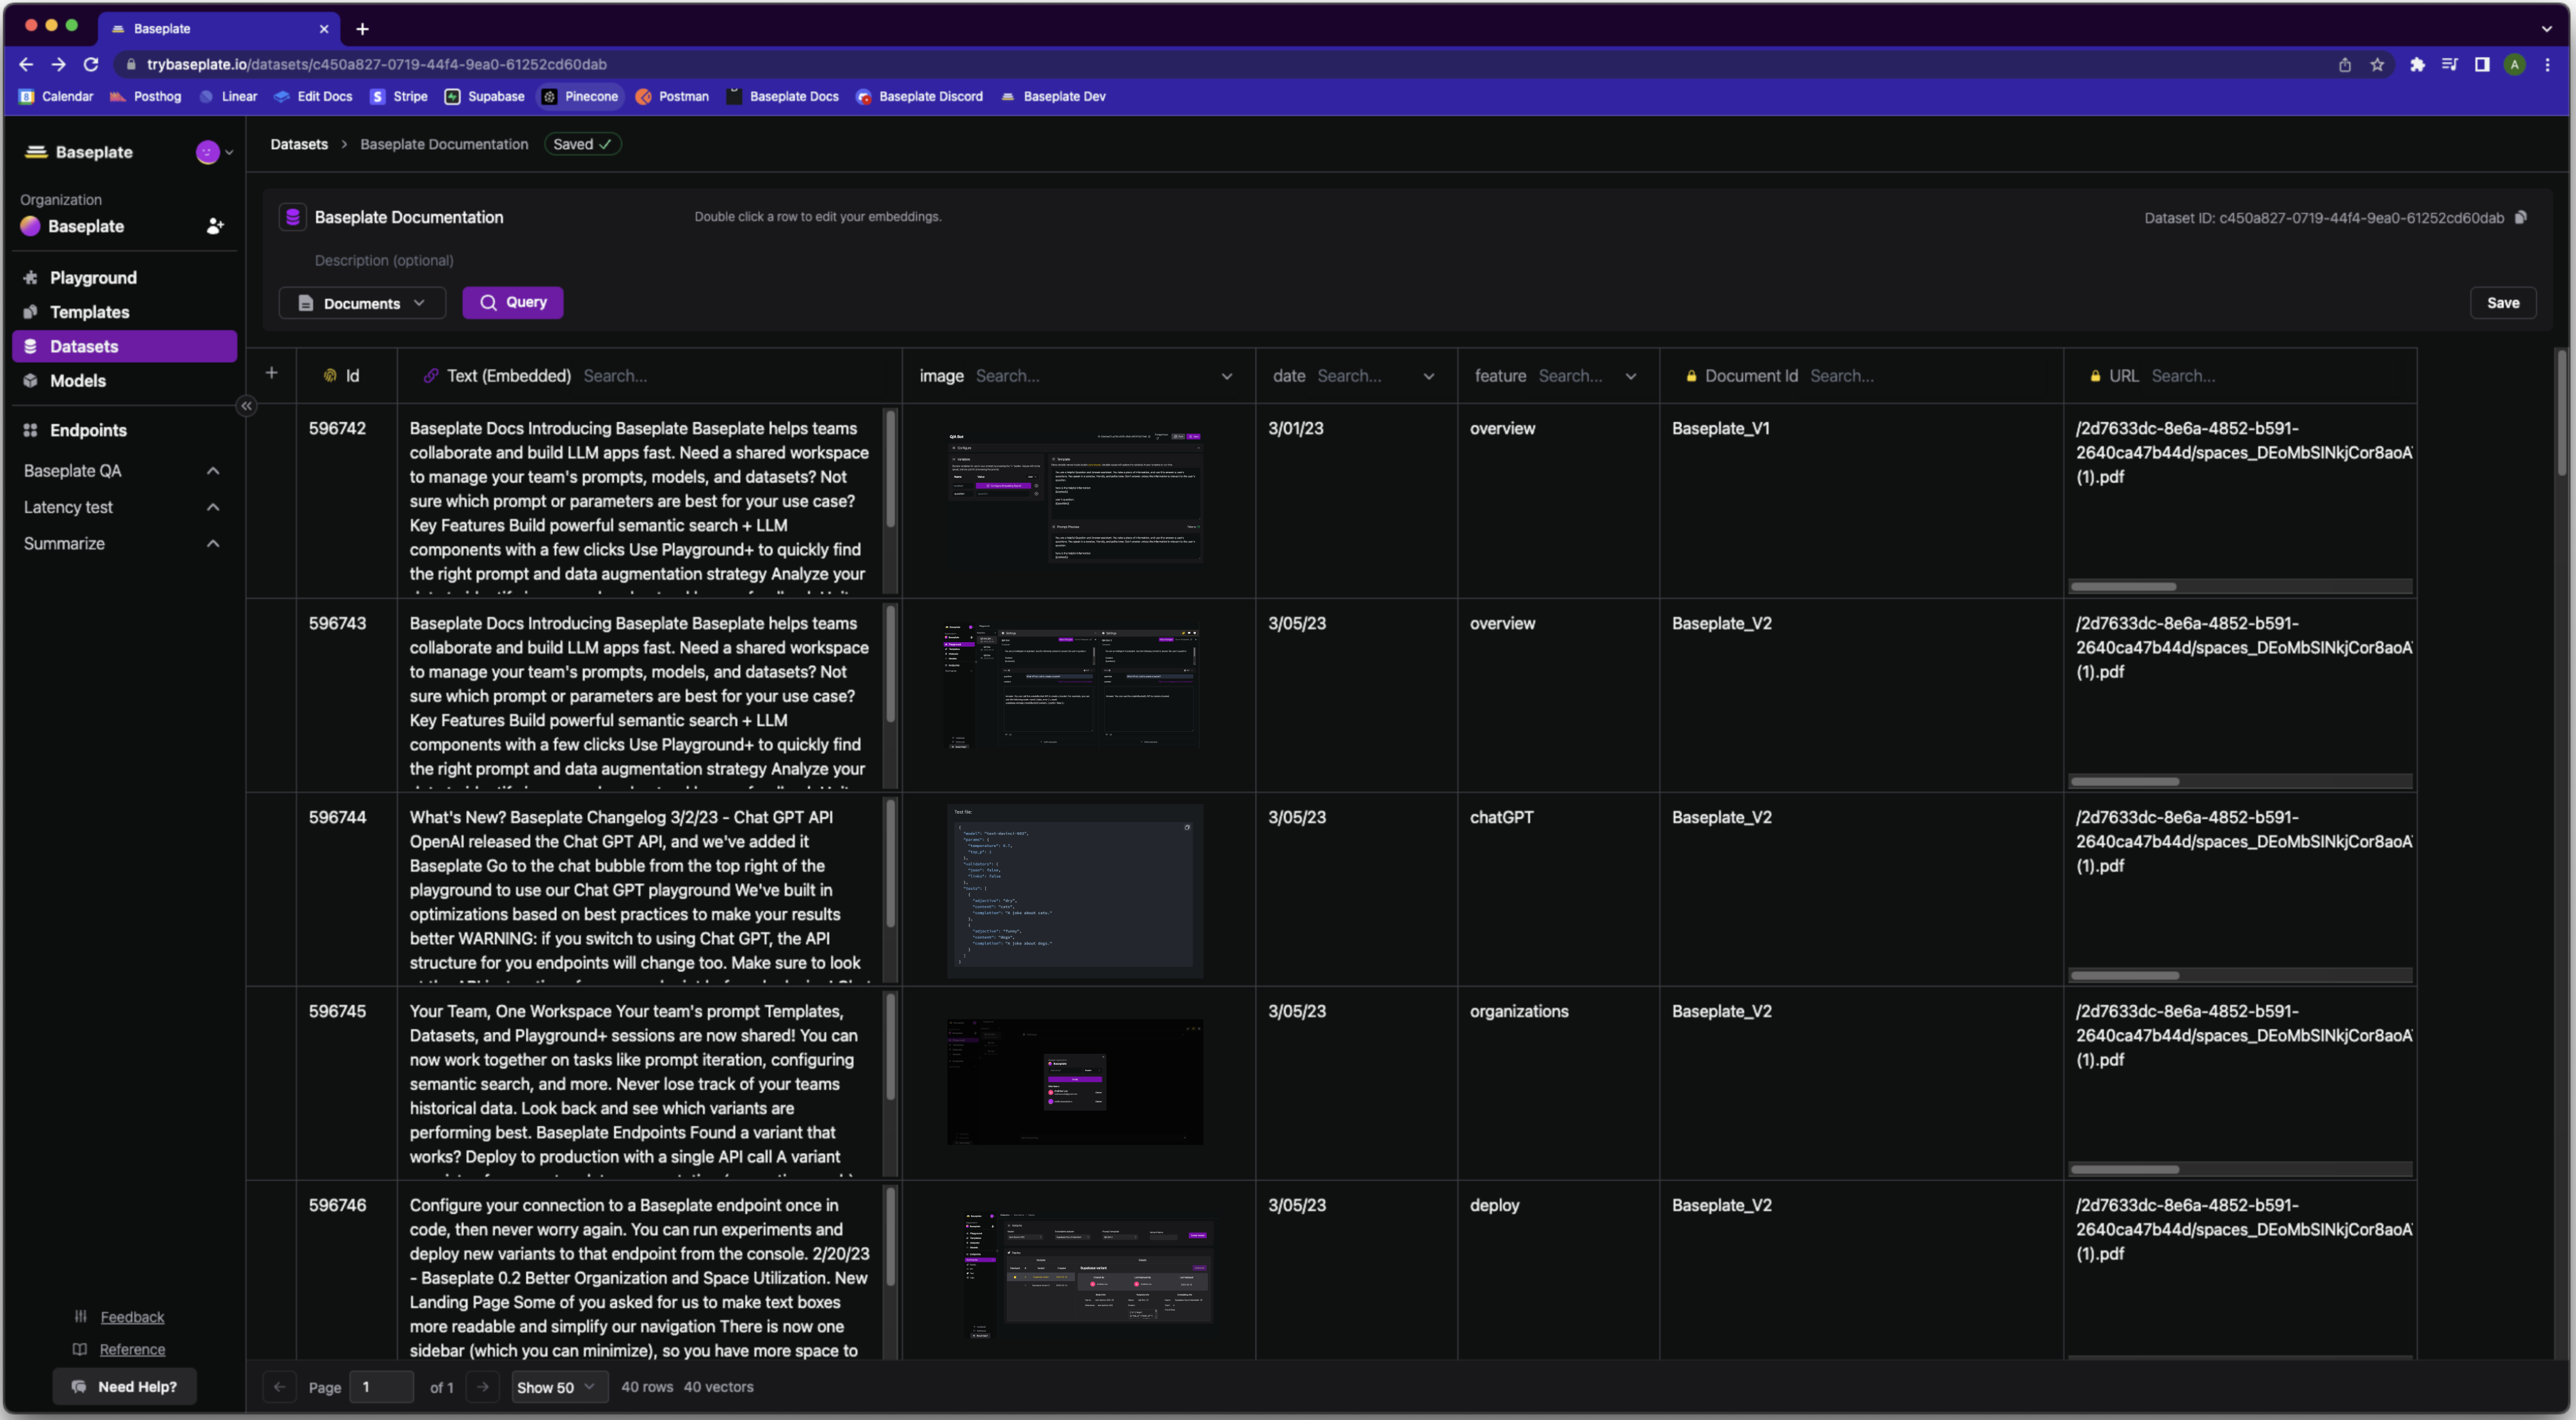2576x1420 pixels.
Task: Collapse the sidebar with double-chevron icon
Action: 246,406
